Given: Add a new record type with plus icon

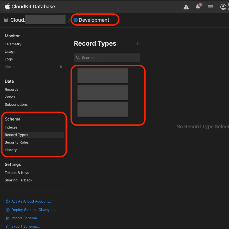Looking at the screenshot, I should pyautogui.click(x=138, y=43).
